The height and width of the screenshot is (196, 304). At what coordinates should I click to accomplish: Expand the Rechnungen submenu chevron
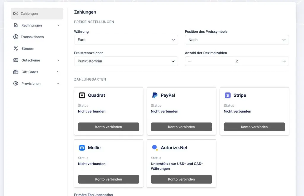[58, 26]
